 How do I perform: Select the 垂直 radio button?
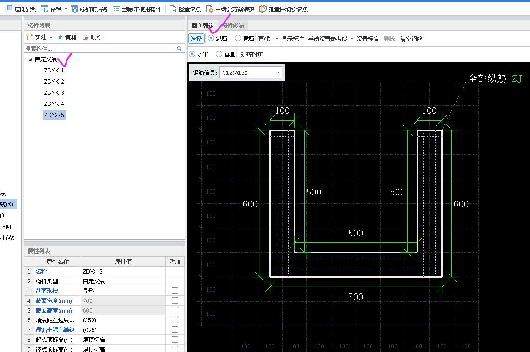tap(219, 54)
